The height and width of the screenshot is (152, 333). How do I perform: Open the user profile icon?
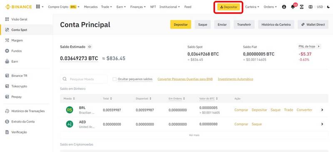click(284, 7)
